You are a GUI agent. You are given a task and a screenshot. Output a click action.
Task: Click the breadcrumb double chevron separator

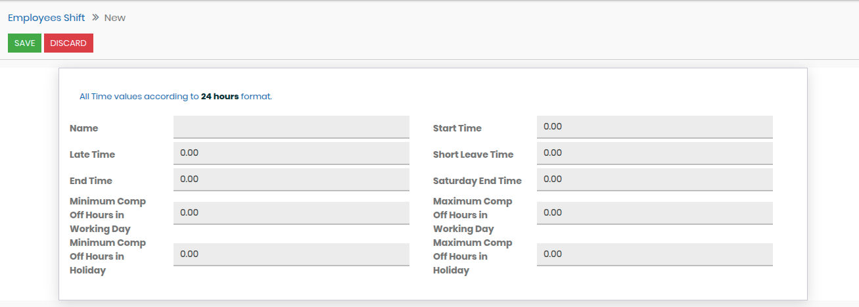(x=95, y=18)
